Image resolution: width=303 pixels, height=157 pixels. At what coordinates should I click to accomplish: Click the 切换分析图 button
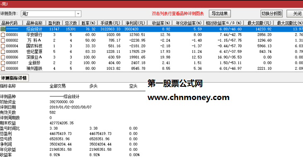point(271,14)
